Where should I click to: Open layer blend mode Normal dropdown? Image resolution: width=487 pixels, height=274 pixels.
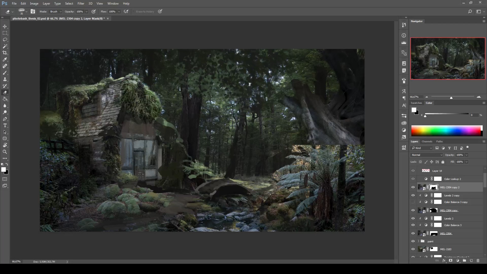[x=427, y=155]
